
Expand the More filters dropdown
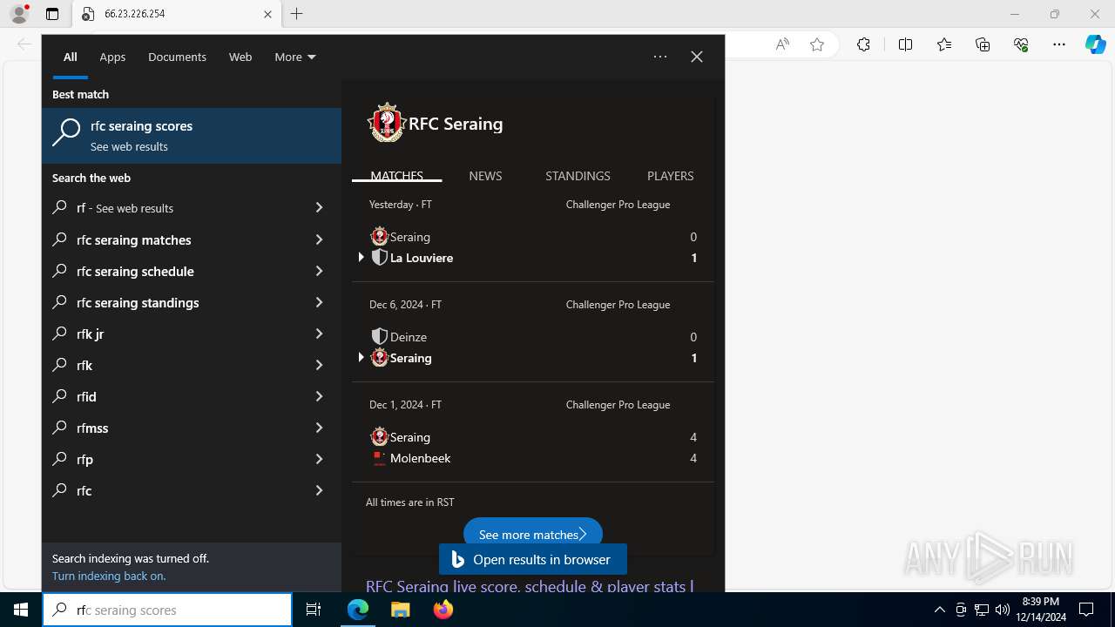(x=295, y=57)
